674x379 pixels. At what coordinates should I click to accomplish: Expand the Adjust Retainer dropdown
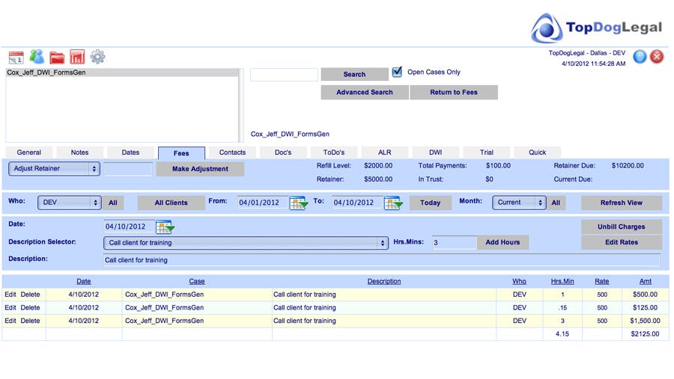point(54,169)
